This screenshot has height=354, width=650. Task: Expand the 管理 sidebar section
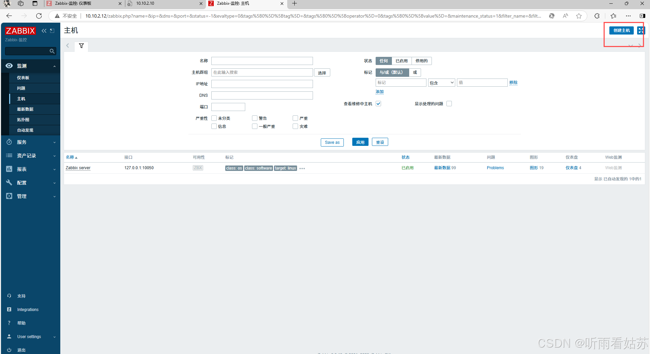54,196
